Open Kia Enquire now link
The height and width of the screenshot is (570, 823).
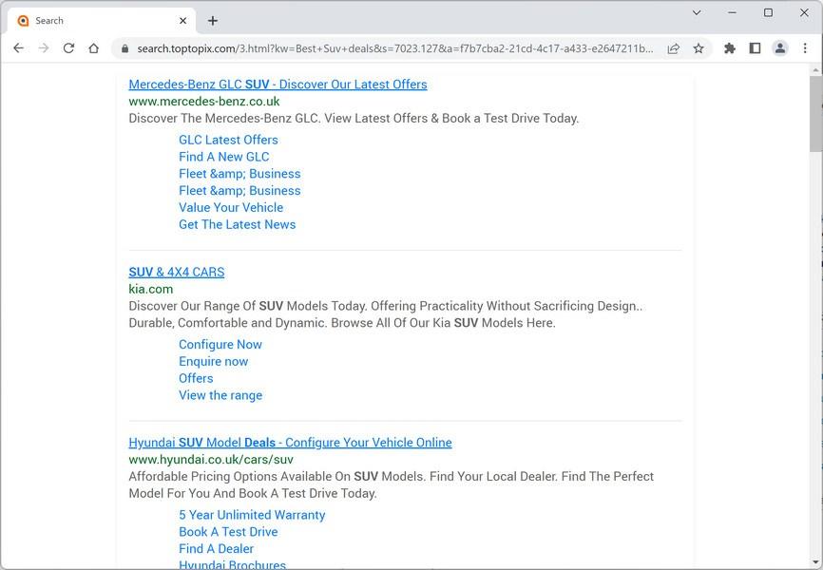[x=213, y=362]
